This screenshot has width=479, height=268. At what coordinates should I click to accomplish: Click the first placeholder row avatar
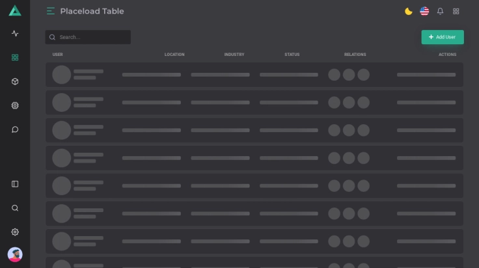61,75
